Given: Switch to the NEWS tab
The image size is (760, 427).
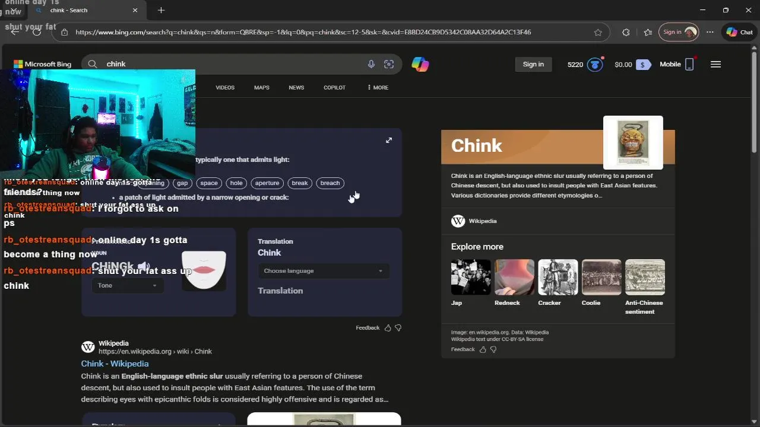Looking at the screenshot, I should point(296,88).
